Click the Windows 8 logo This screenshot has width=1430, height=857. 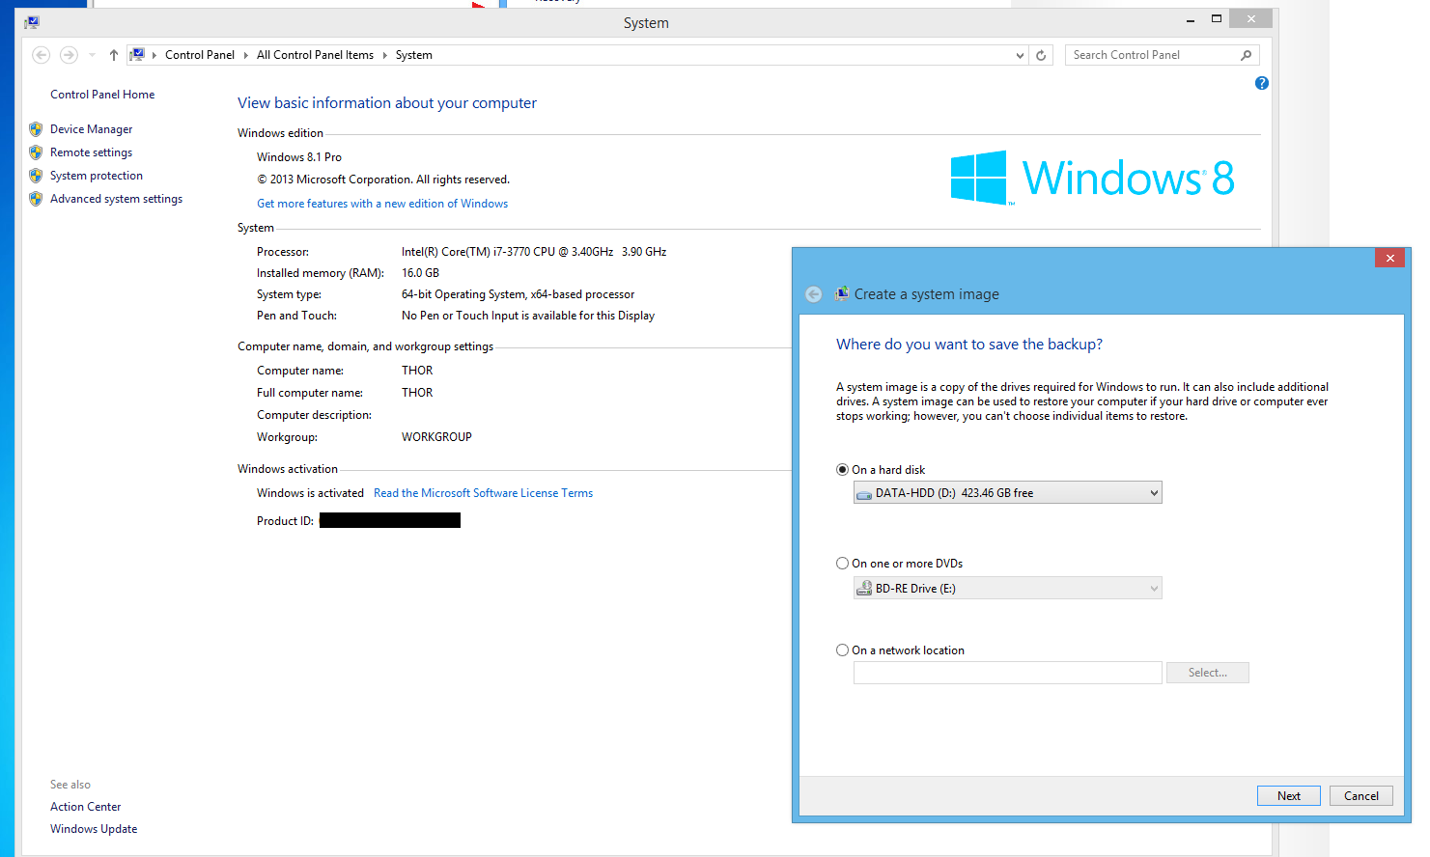pos(1092,178)
